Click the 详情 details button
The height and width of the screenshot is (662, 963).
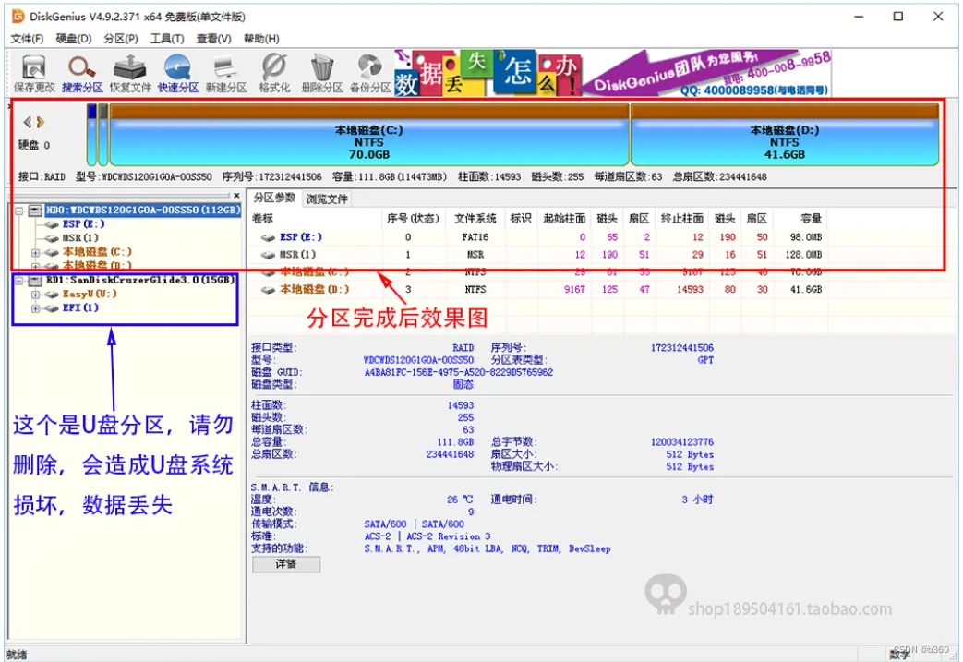(x=285, y=564)
